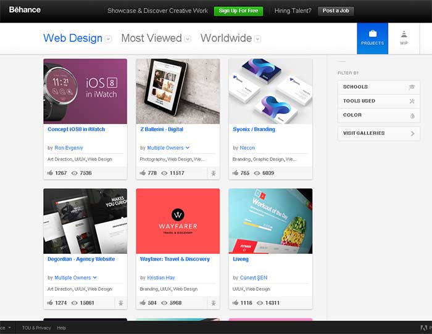
Task: Open the iOS 8 in iWatch thumbnail
Action: pos(85,91)
